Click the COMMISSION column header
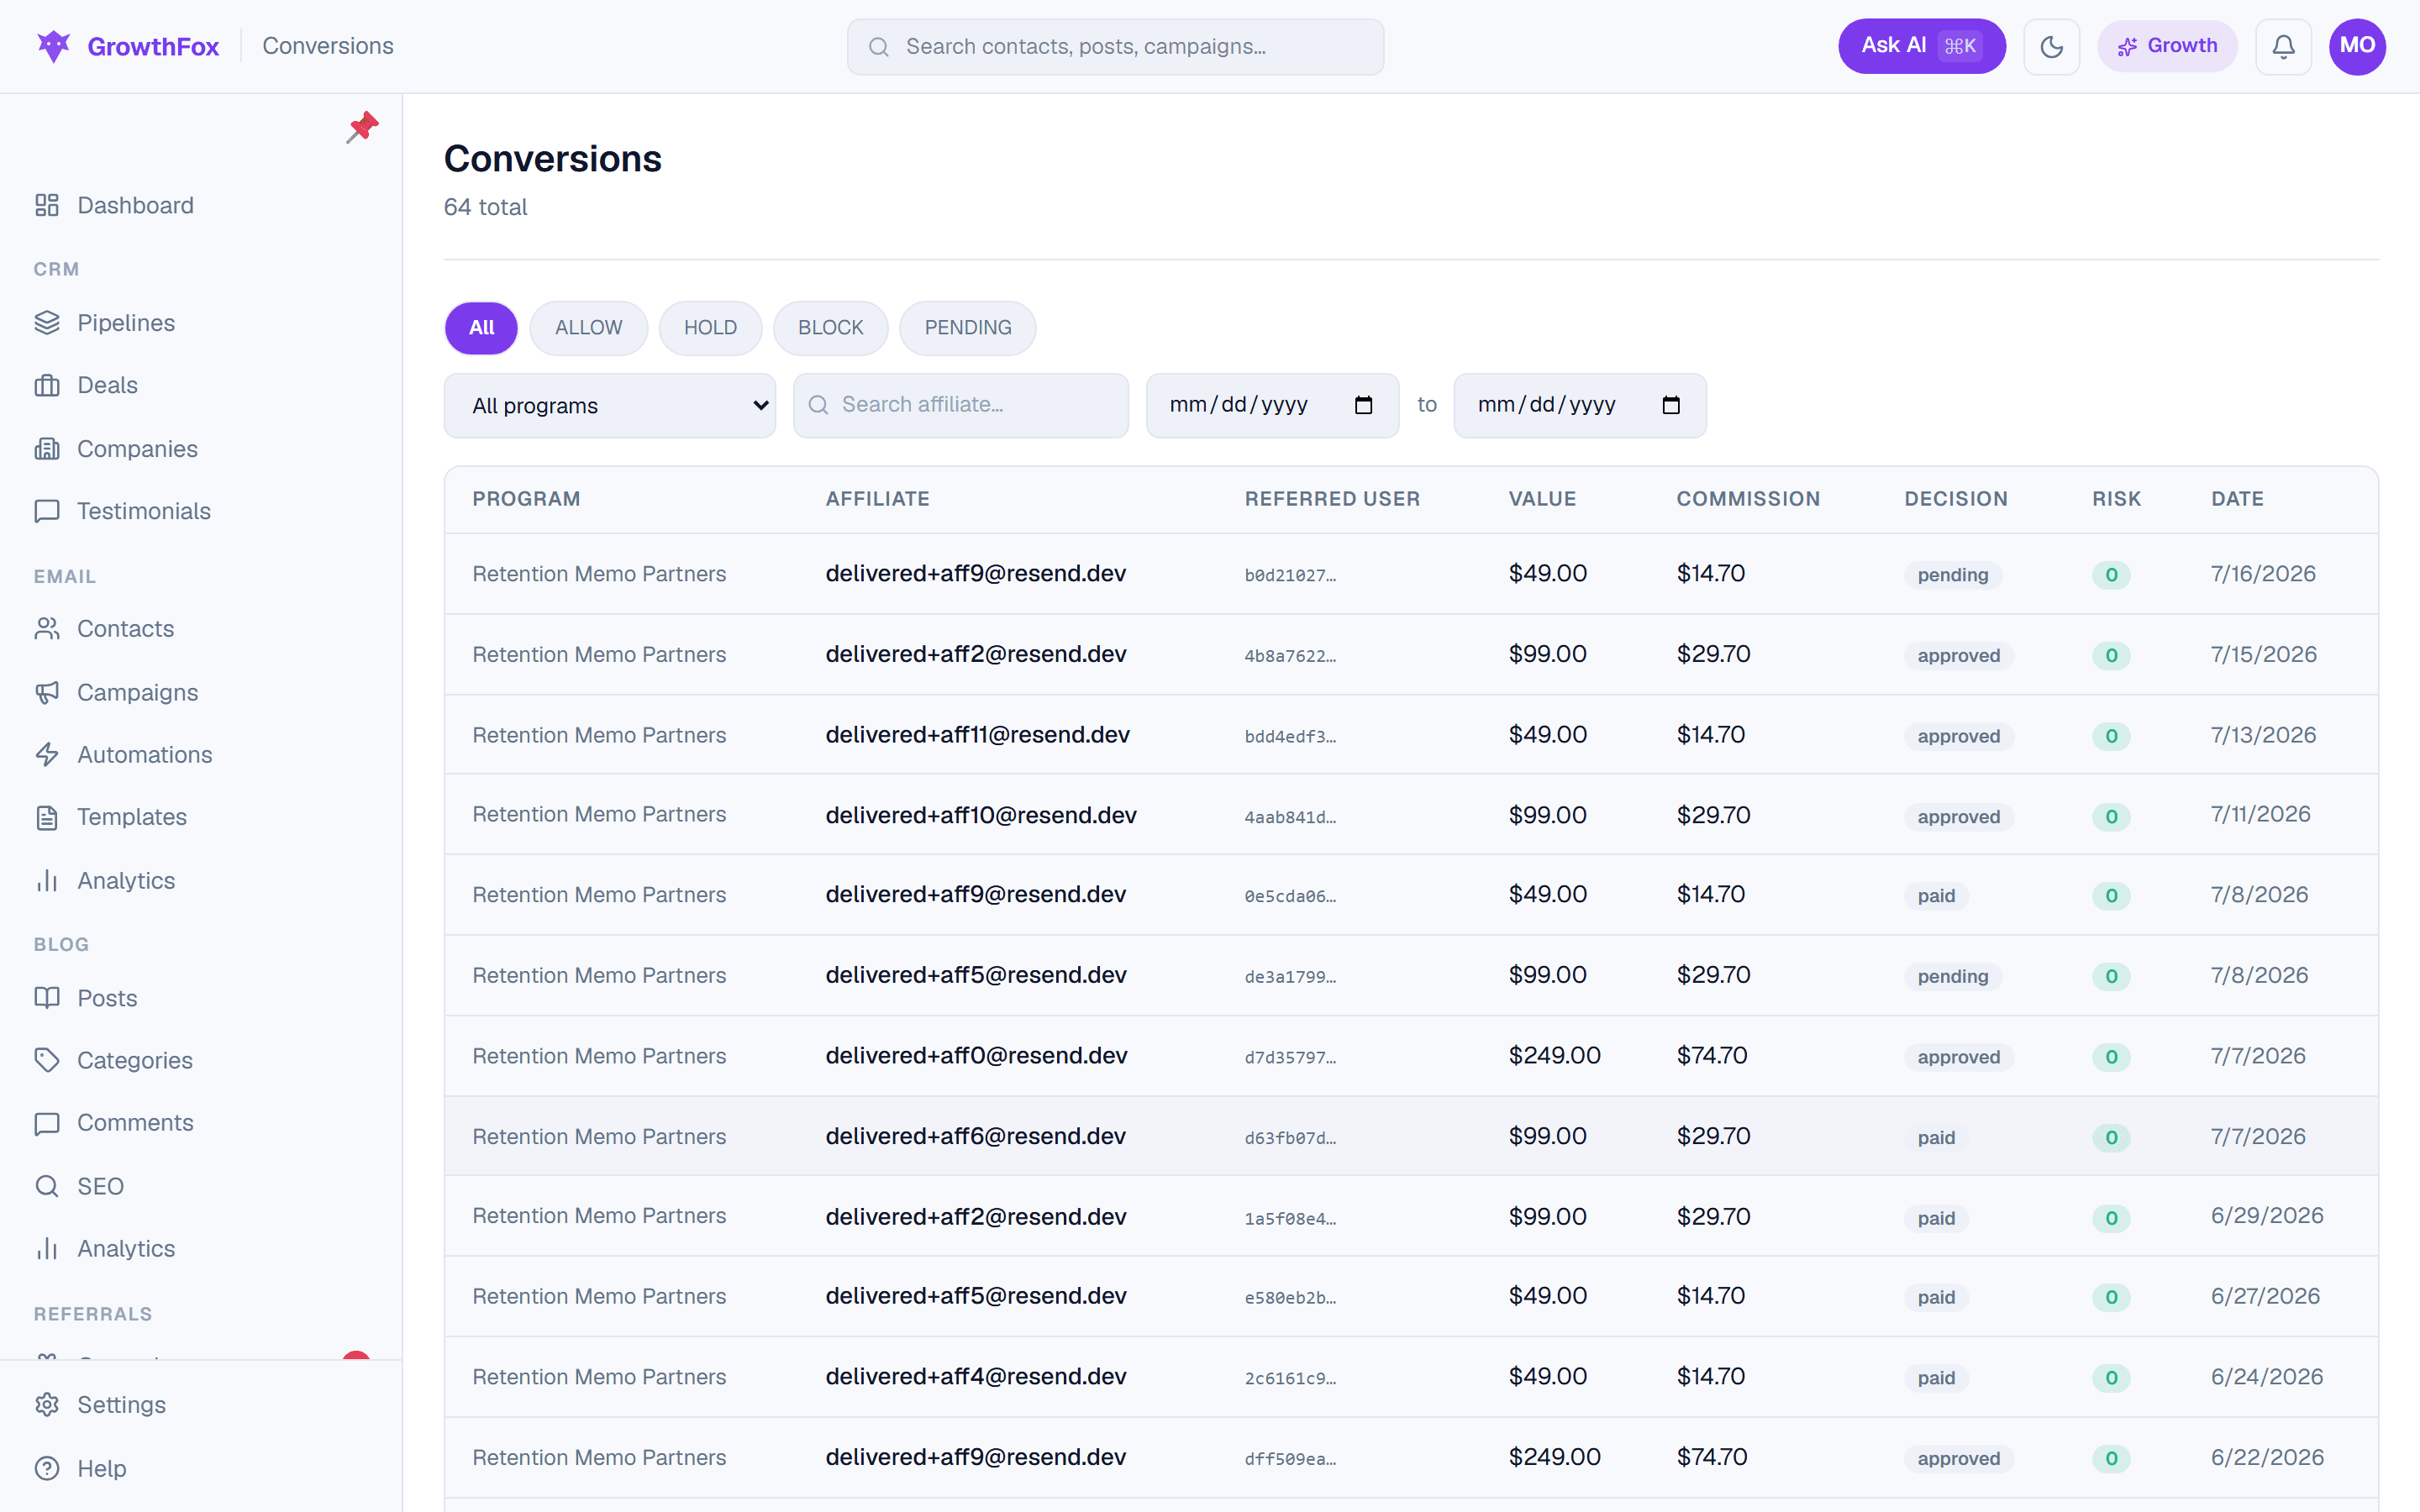Image resolution: width=2420 pixels, height=1512 pixels. pos(1748,499)
